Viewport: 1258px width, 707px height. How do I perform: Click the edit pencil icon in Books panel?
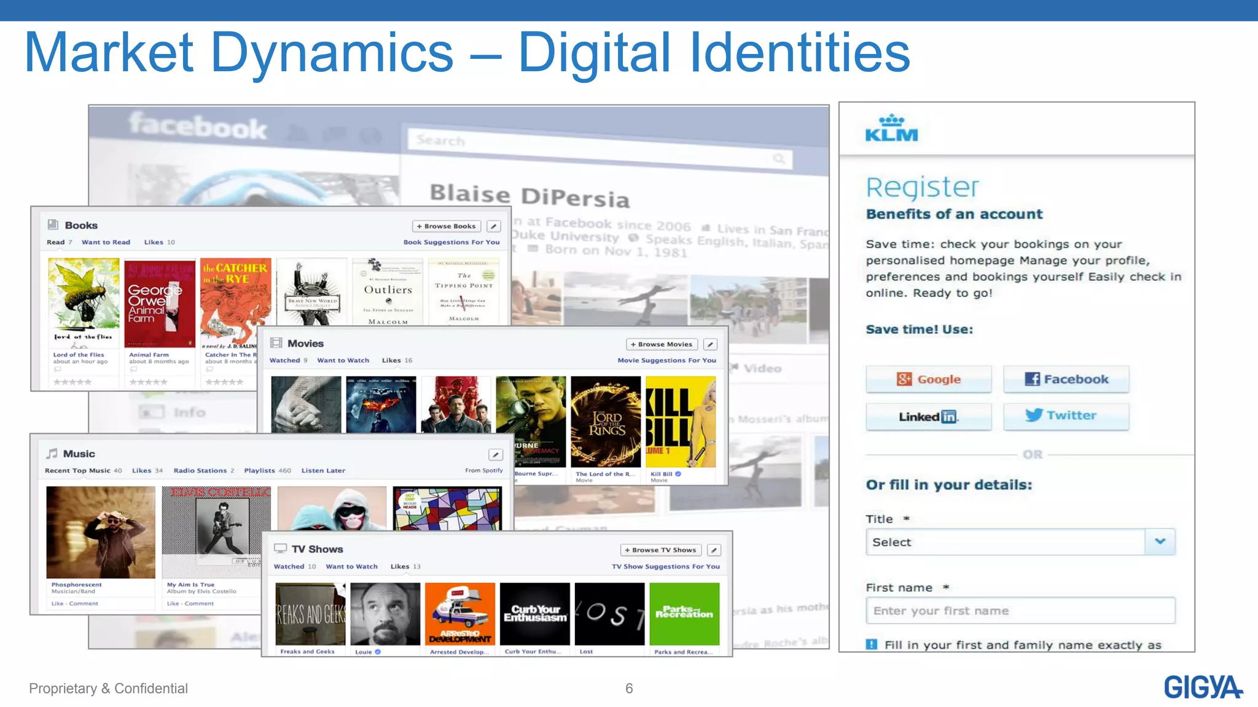coord(493,226)
